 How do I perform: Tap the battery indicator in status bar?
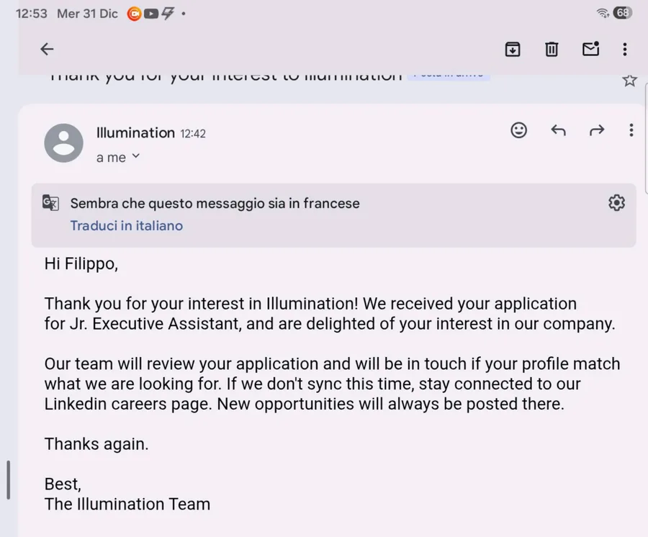coord(624,13)
